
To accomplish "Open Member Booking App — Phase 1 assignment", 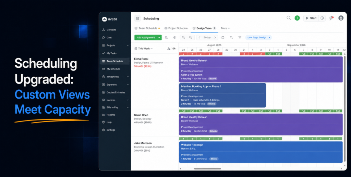I will pos(222,95).
